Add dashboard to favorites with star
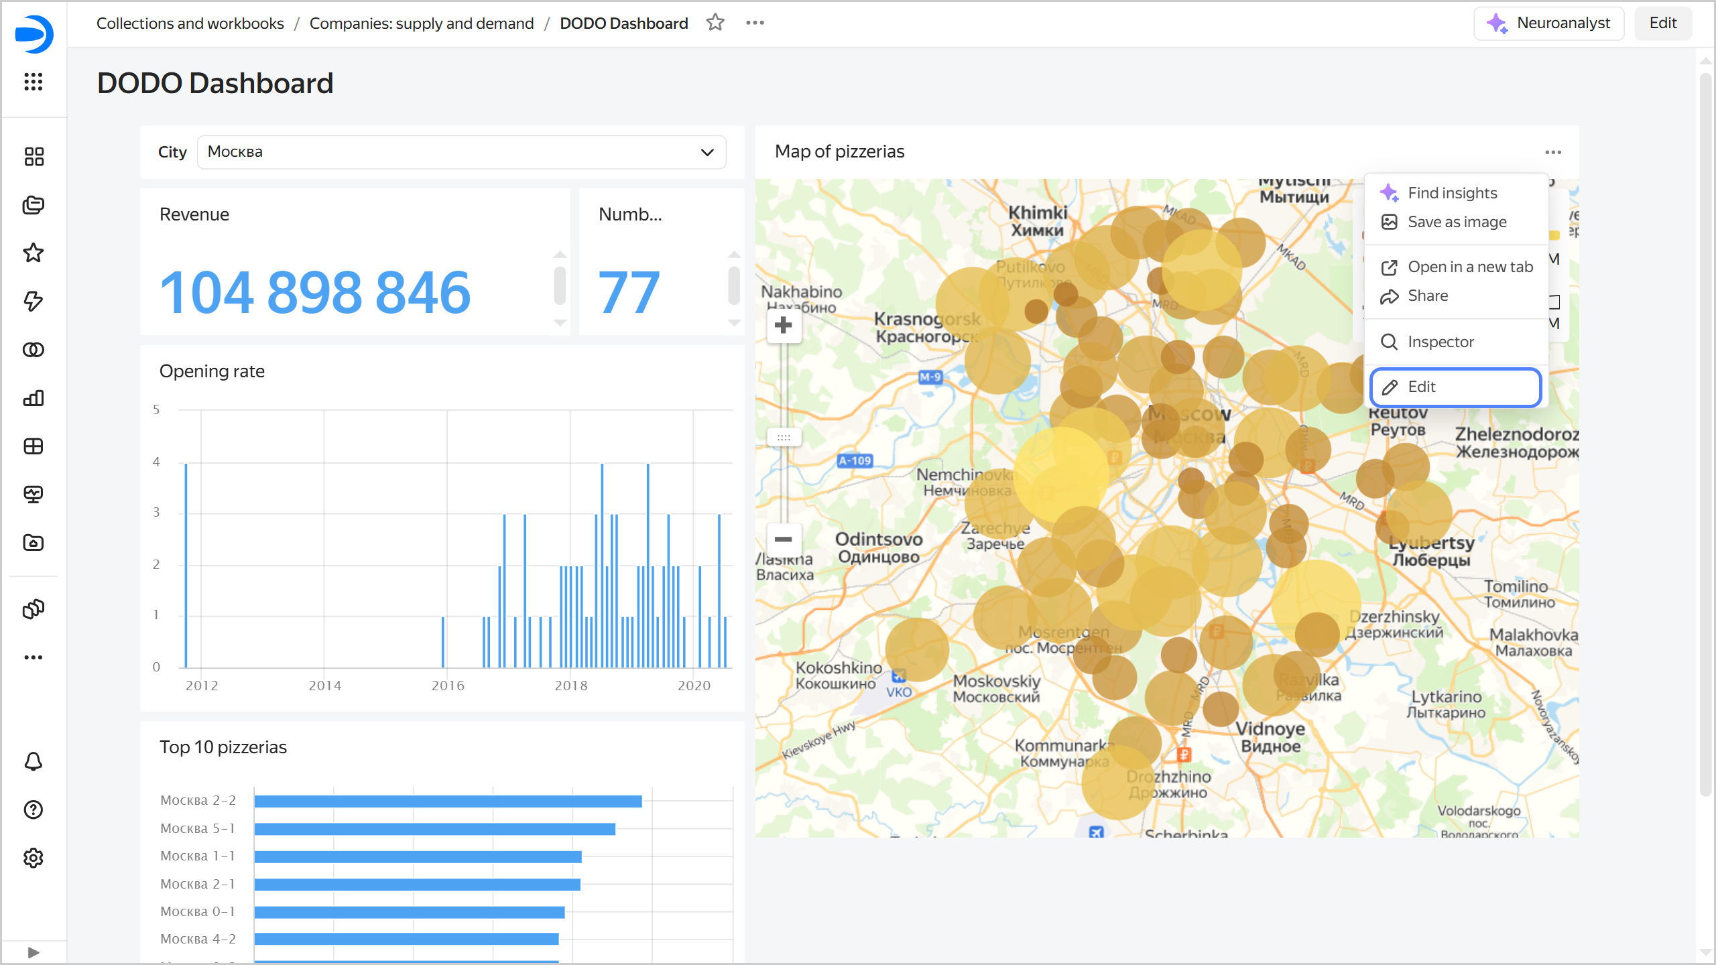The image size is (1716, 965). (715, 23)
